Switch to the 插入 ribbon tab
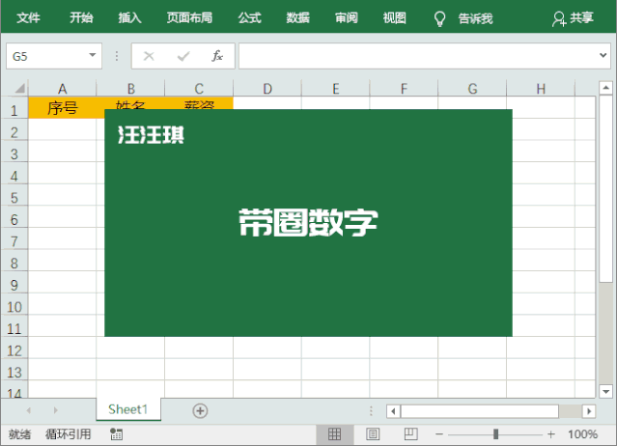Screen dimensions: 617x446 [129, 17]
